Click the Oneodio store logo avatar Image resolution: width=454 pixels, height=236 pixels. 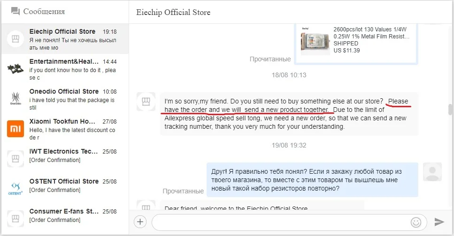(x=15, y=98)
